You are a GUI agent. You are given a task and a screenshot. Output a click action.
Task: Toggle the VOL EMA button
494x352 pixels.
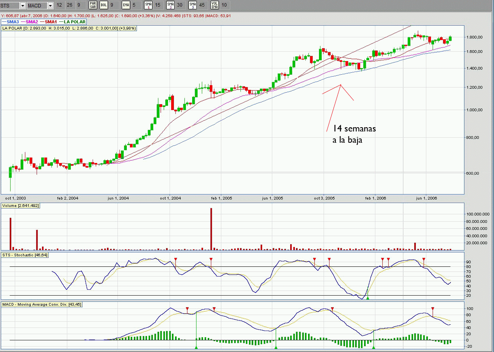coord(214,5)
